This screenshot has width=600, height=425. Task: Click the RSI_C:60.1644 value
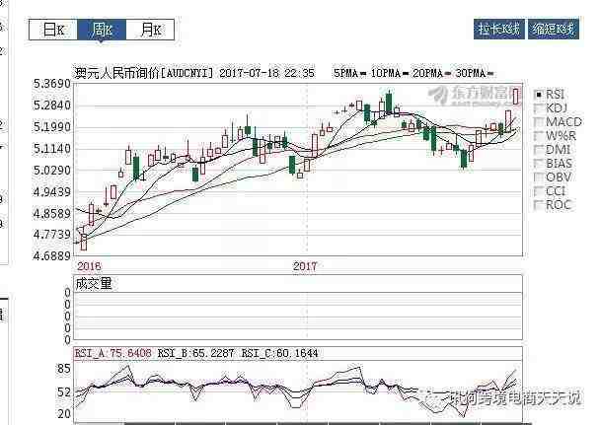(x=279, y=353)
